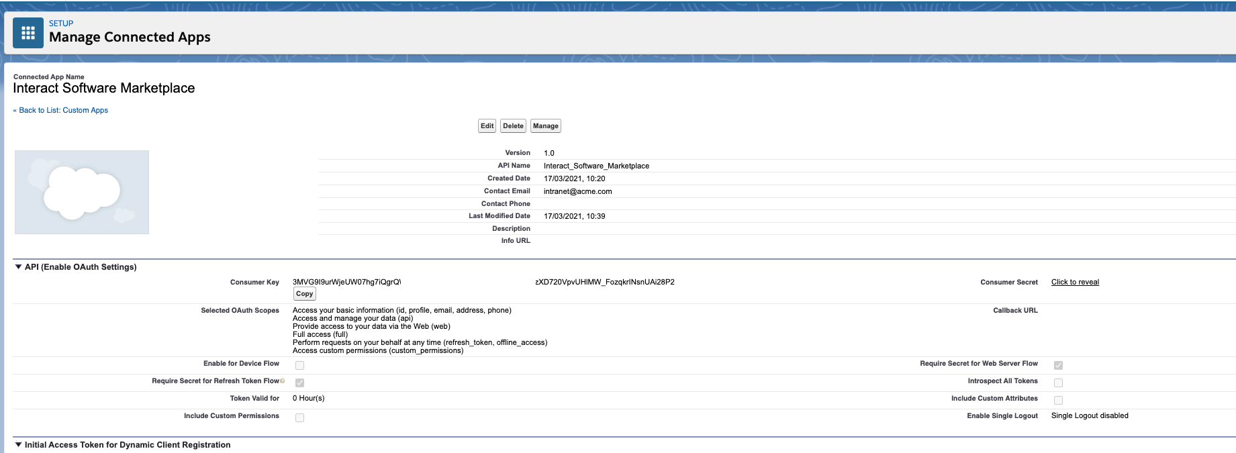Select the contact email intranet@acme.com
The width and height of the screenshot is (1236, 453).
coord(577,191)
